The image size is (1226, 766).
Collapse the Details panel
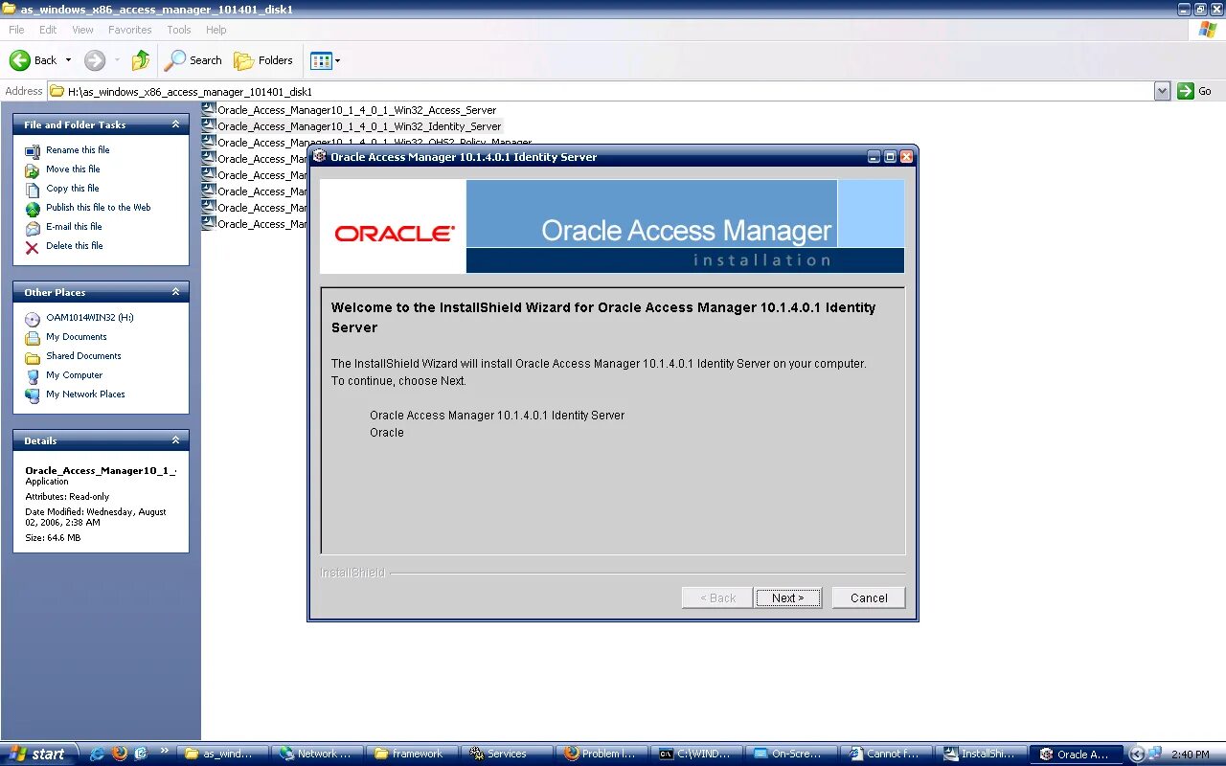click(175, 440)
